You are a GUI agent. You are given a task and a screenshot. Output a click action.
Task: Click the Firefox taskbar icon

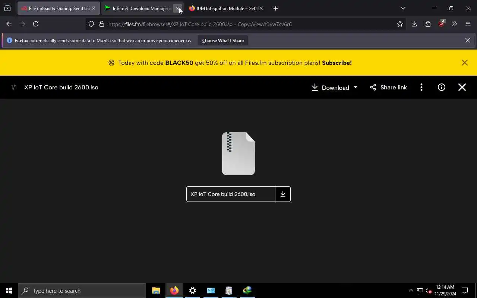pos(174,291)
